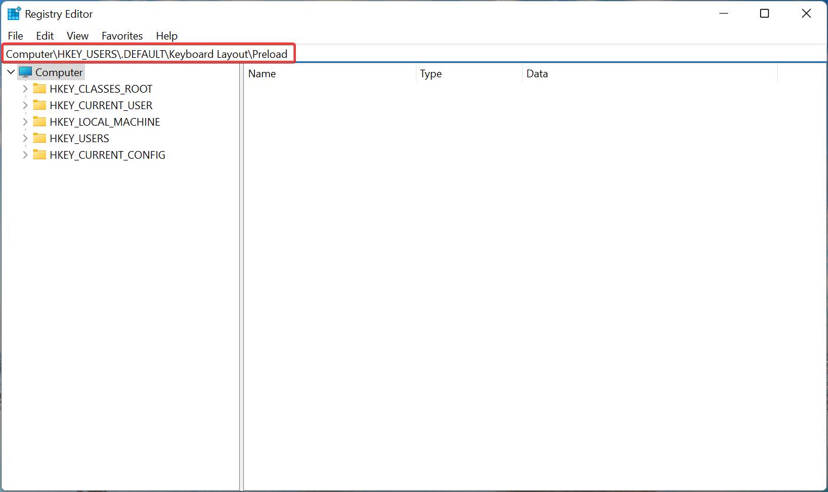Open the File menu
The image size is (828, 492).
15,36
